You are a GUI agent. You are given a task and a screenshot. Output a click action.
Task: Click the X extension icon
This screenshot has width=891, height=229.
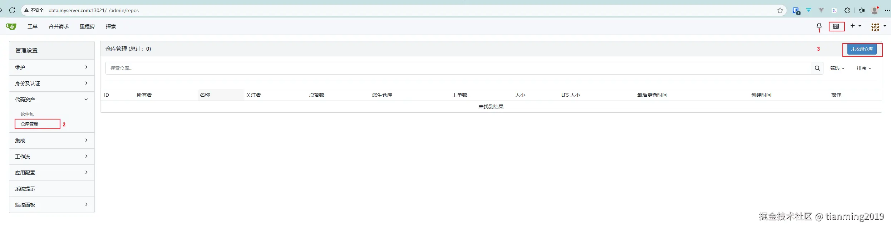pos(834,10)
